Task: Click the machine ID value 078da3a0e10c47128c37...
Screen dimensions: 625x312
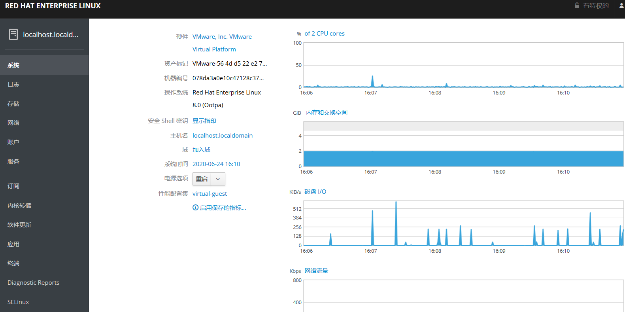Action: tap(228, 78)
